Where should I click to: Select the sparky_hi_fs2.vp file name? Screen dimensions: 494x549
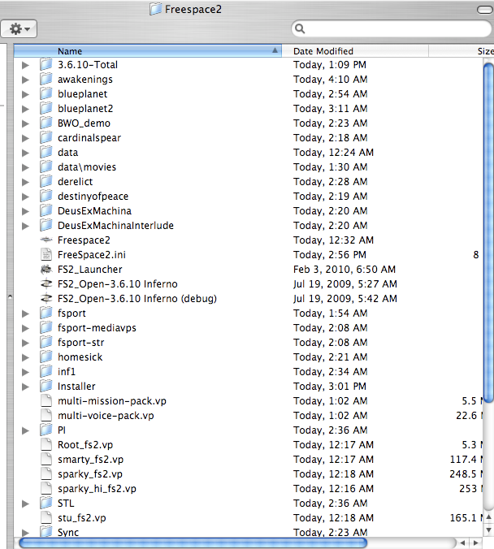point(97,489)
